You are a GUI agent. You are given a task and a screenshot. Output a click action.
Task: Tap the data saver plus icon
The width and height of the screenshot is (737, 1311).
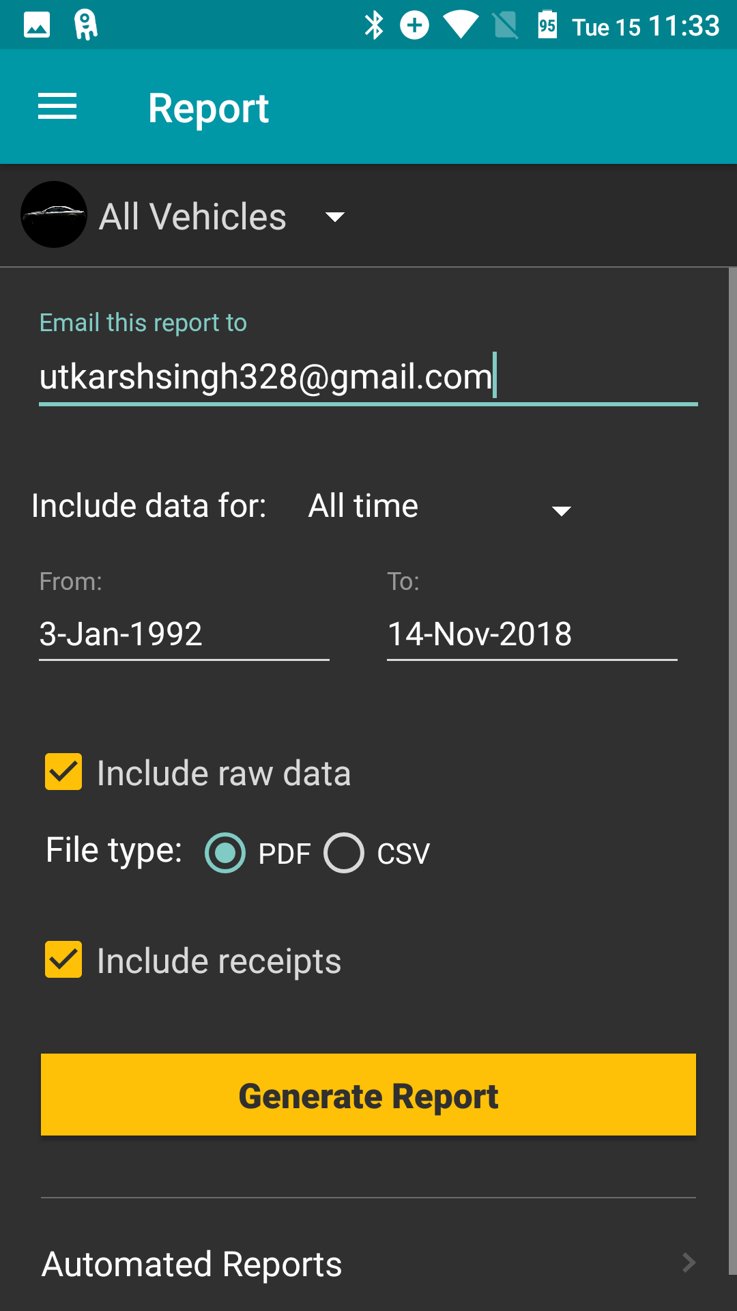click(x=414, y=26)
